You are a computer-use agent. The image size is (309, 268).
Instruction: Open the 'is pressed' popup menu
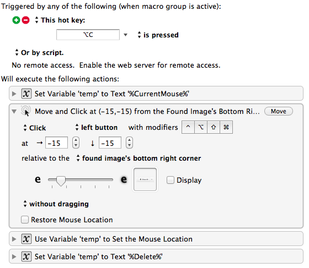pos(158,35)
